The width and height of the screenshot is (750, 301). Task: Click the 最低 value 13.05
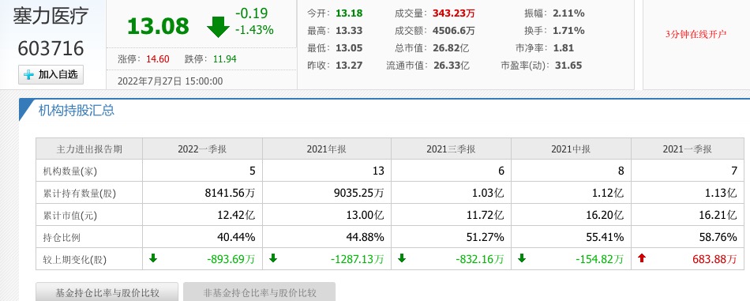point(349,48)
